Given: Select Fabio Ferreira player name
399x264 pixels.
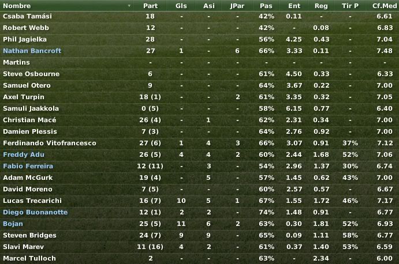Looking at the screenshot, I should [x=28, y=166].
